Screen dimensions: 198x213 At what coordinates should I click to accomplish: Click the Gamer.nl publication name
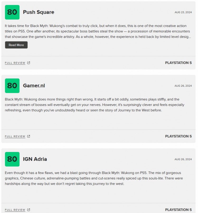coord(34,86)
